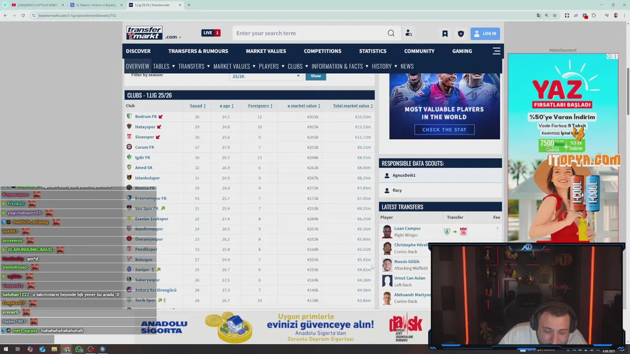Click the LOG IN button
630x354 pixels.
click(x=485, y=33)
